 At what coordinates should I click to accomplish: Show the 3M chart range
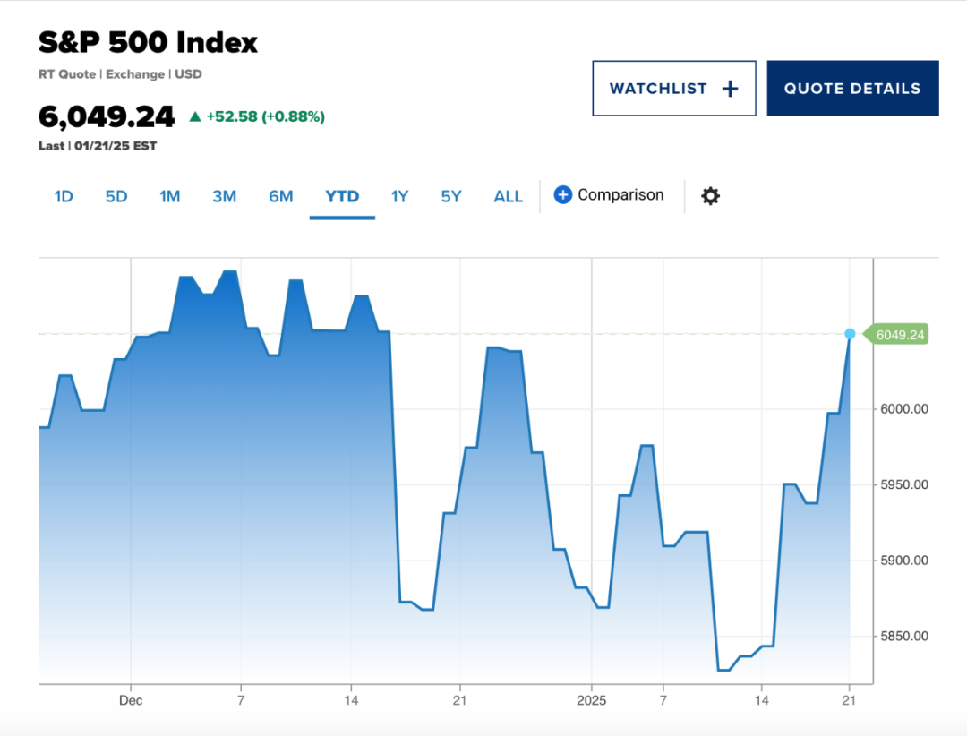click(224, 196)
